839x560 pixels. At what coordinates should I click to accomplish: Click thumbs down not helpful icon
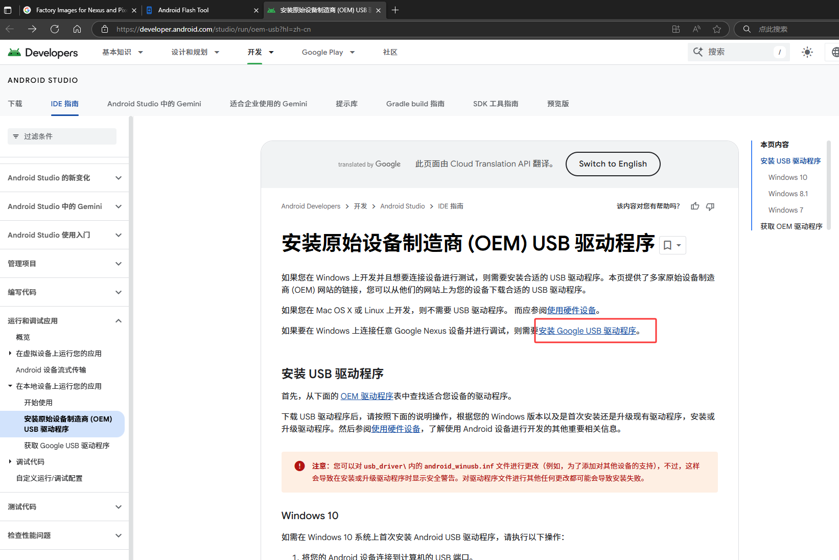tap(710, 206)
